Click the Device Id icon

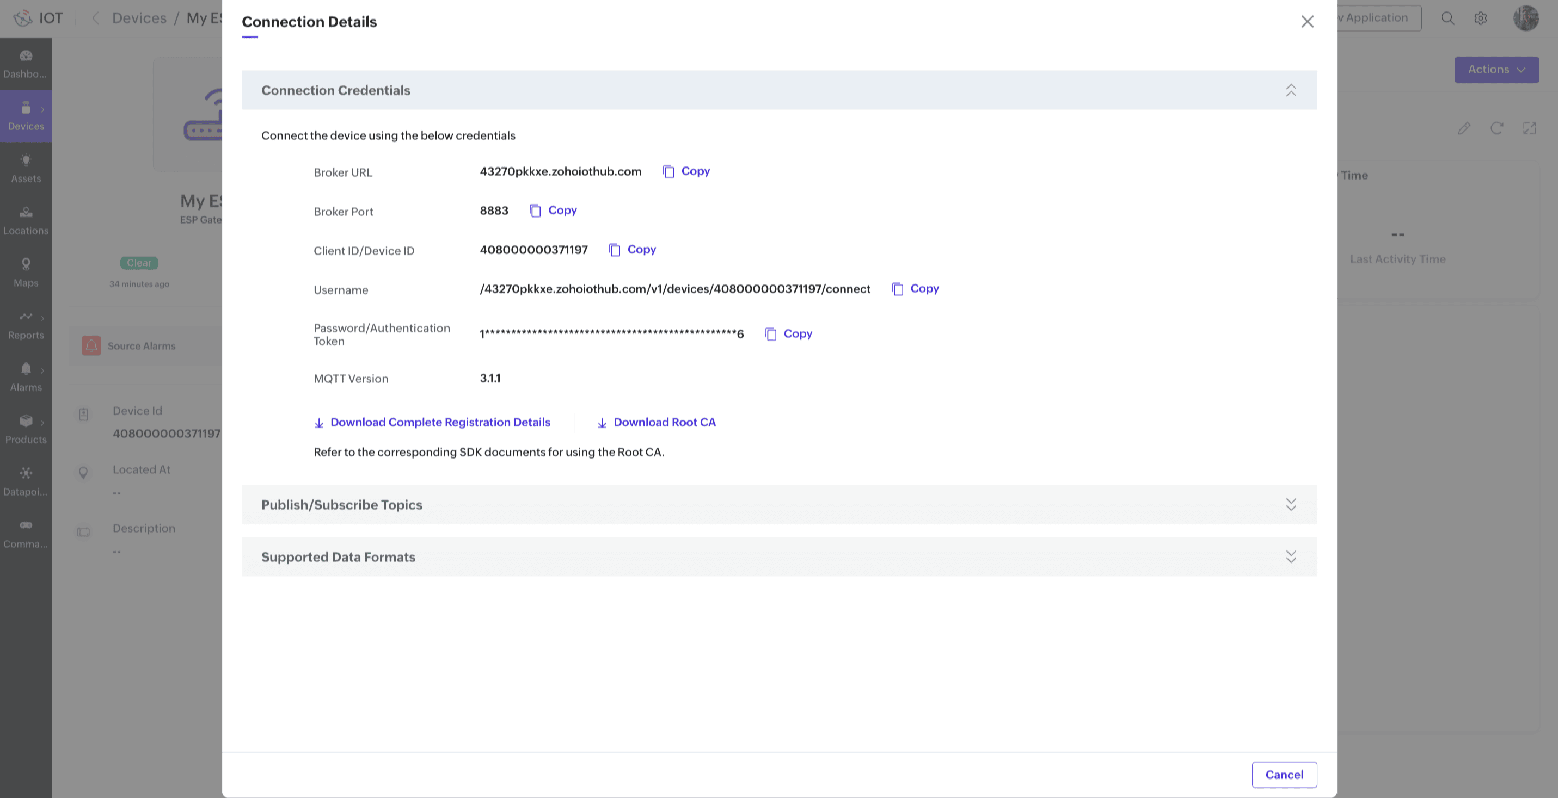click(83, 414)
